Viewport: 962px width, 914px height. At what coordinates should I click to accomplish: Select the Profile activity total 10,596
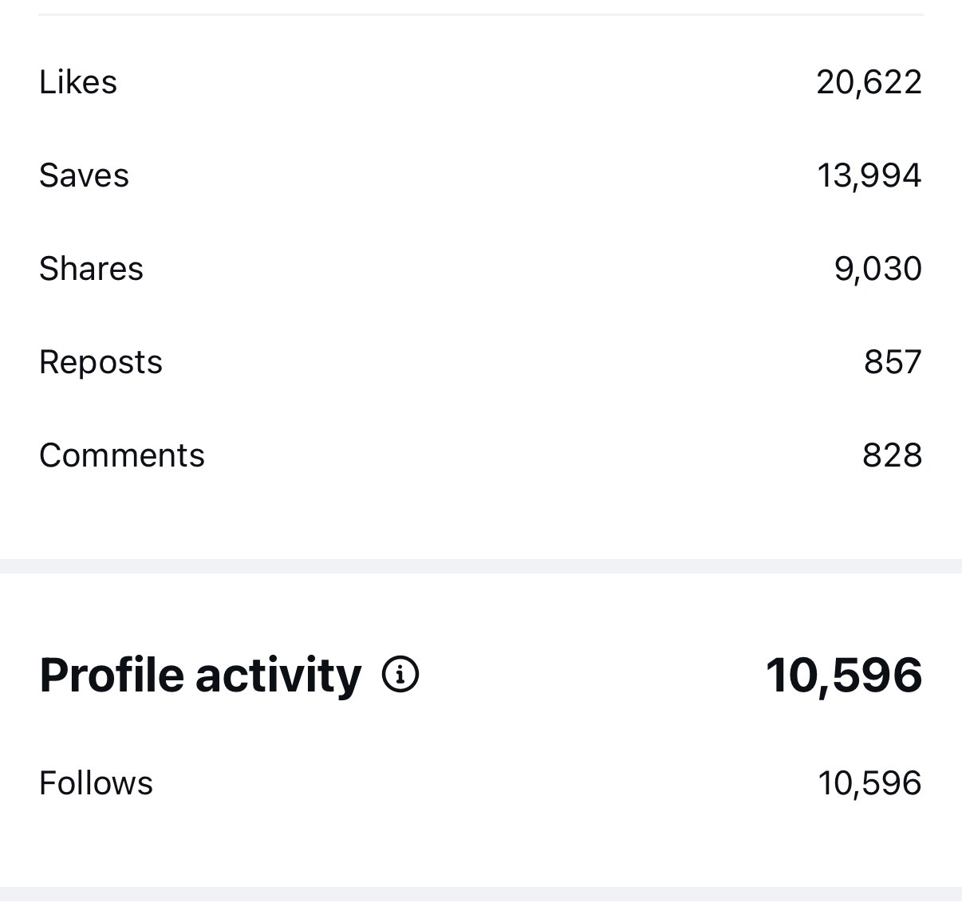coord(844,674)
